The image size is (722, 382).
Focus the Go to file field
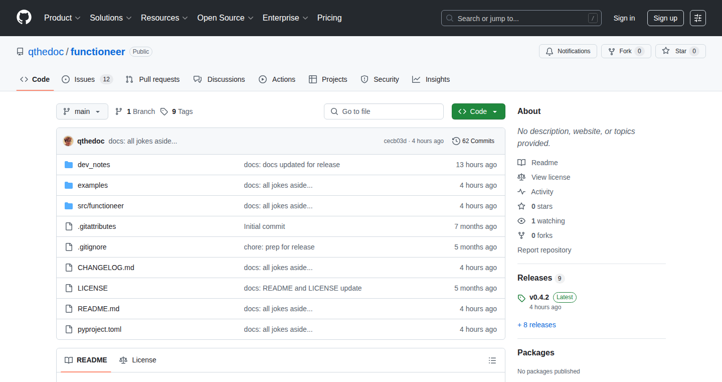(x=384, y=111)
